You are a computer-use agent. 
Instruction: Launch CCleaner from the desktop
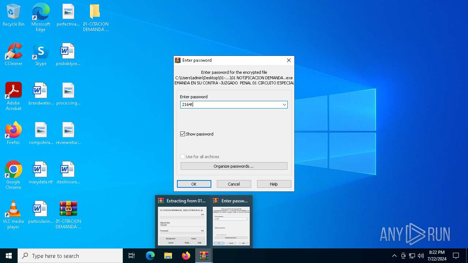[14, 54]
